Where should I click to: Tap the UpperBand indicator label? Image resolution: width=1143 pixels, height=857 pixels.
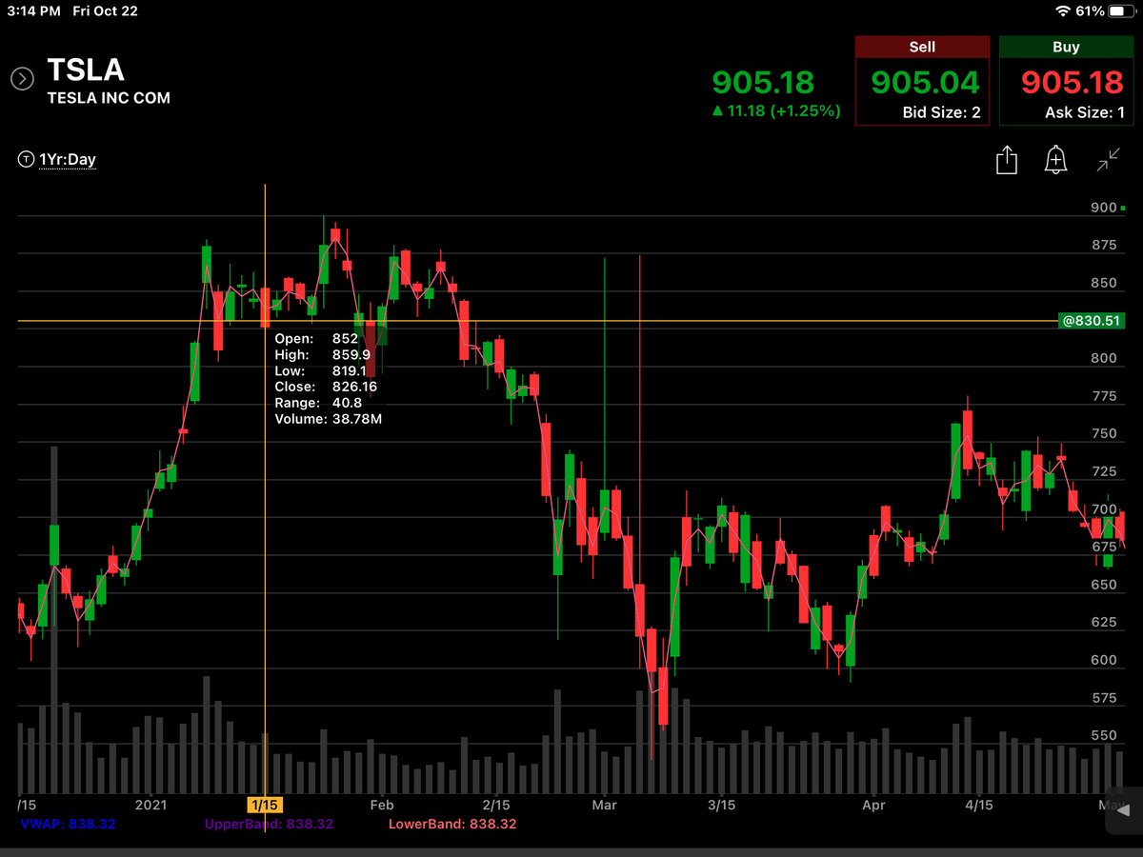coord(269,824)
